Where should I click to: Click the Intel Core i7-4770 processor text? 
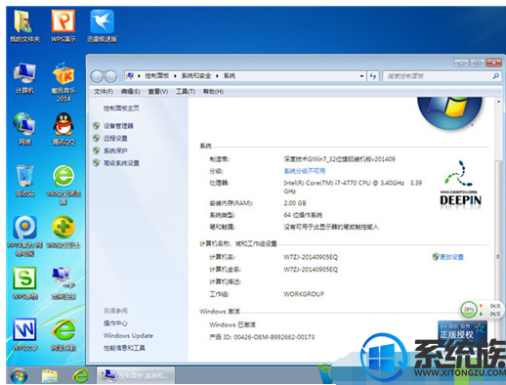(353, 187)
